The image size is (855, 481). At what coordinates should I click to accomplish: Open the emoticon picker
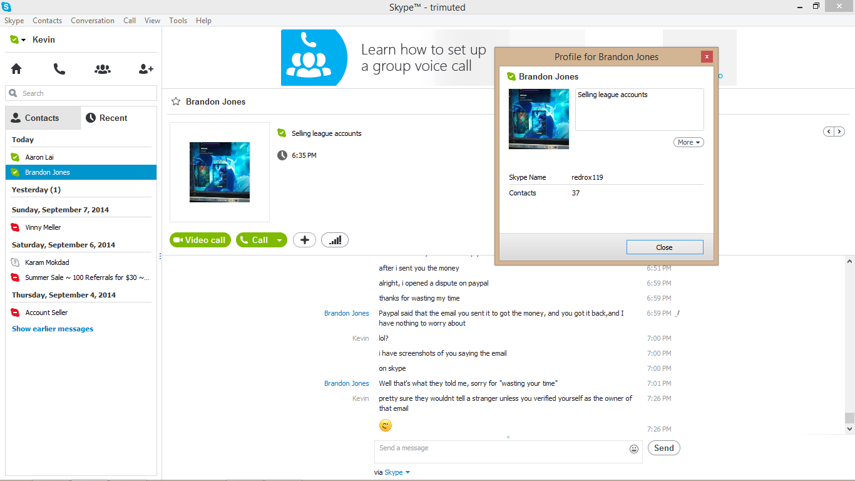tap(634, 449)
